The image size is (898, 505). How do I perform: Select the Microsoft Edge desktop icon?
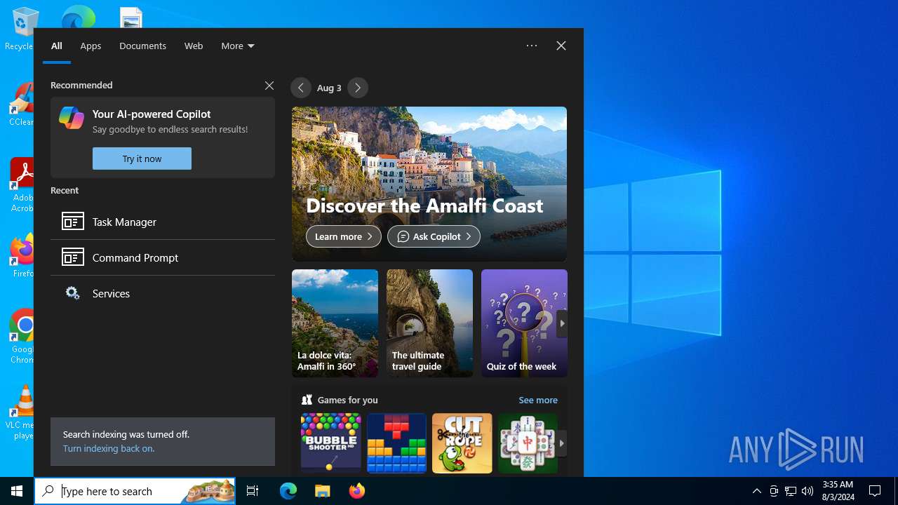point(78,17)
